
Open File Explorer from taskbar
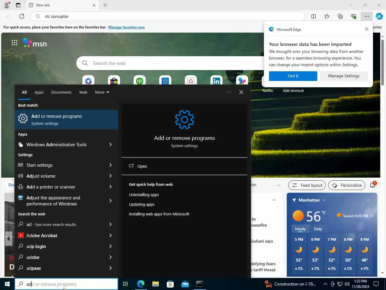(x=155, y=284)
